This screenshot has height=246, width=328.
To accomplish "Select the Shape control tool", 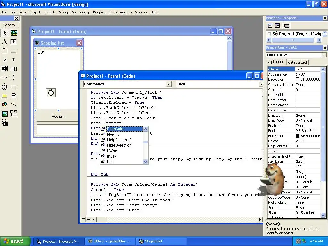I will click(5, 105).
